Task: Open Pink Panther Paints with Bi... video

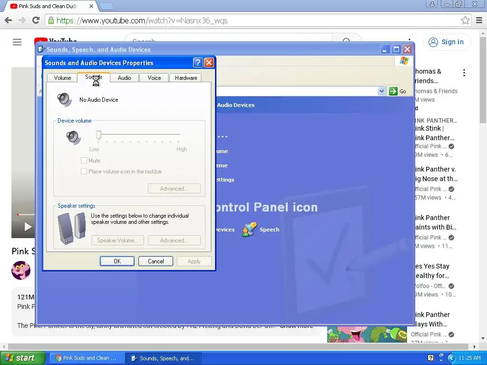Action: (x=436, y=222)
